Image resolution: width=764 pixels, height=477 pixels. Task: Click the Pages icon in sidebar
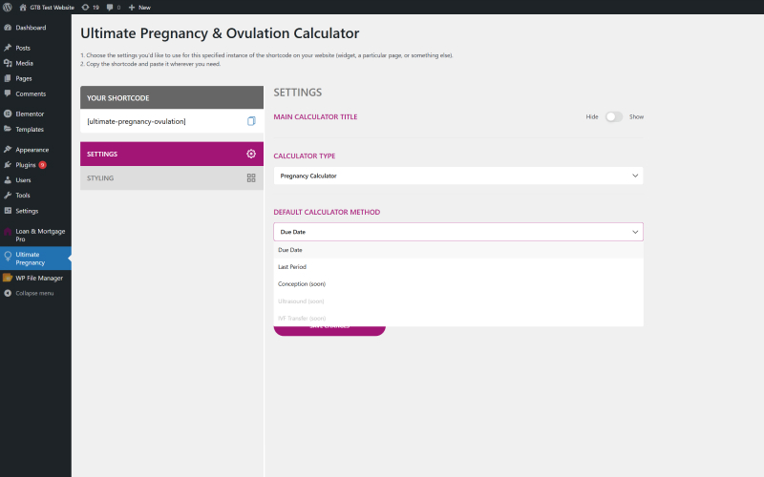(x=8, y=78)
